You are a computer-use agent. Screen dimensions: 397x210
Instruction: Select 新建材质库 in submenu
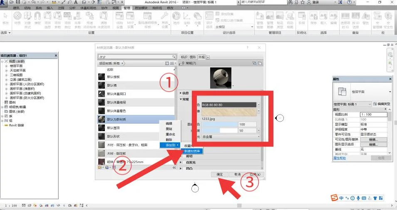pyautogui.click(x=192, y=151)
